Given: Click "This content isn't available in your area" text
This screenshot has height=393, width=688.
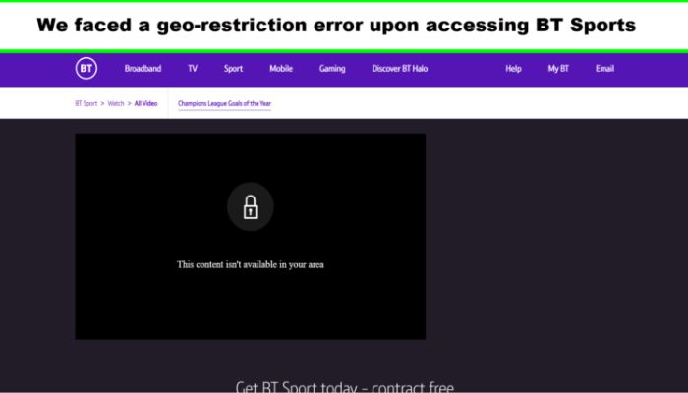Looking at the screenshot, I should (250, 264).
